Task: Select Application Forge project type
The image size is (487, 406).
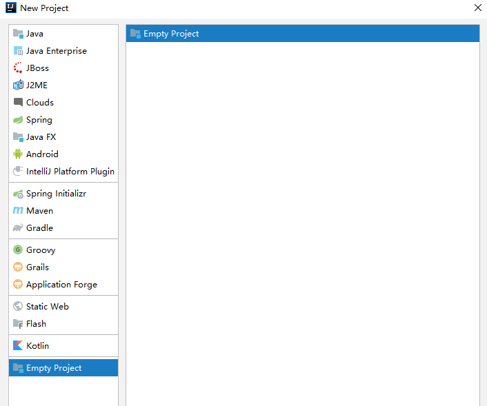Action: coord(61,285)
